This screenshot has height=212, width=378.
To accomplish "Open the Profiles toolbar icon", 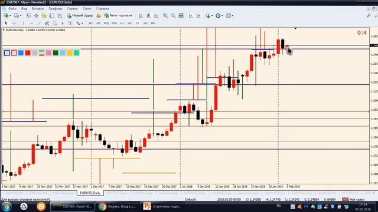I will (x=16, y=16).
